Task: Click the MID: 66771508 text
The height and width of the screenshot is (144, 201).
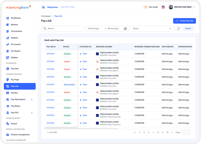Action: coord(68,7)
